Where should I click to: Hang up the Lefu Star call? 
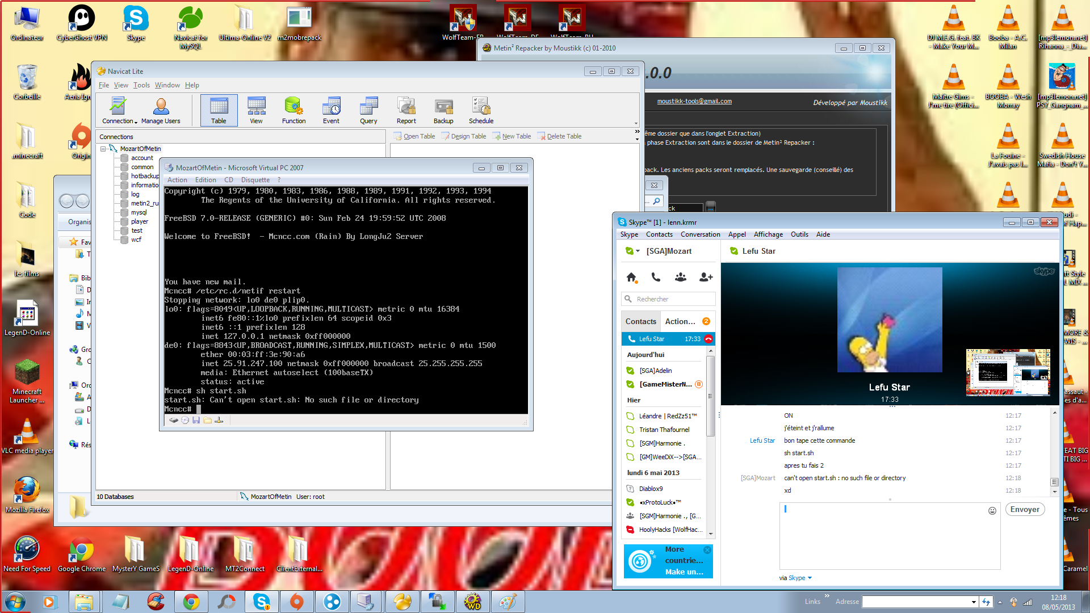708,339
